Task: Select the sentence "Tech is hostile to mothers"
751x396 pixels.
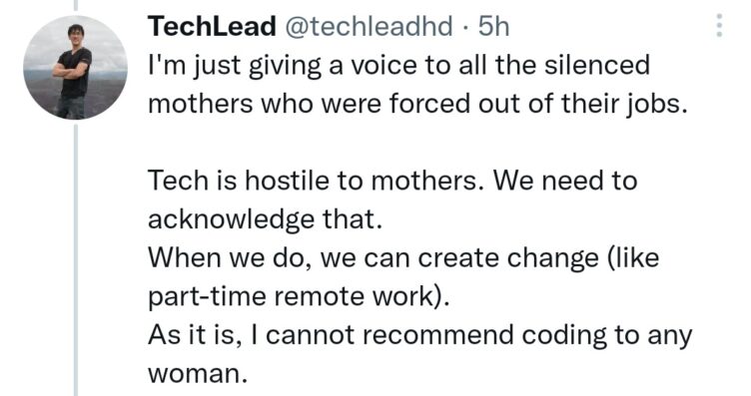Action: tap(316, 181)
